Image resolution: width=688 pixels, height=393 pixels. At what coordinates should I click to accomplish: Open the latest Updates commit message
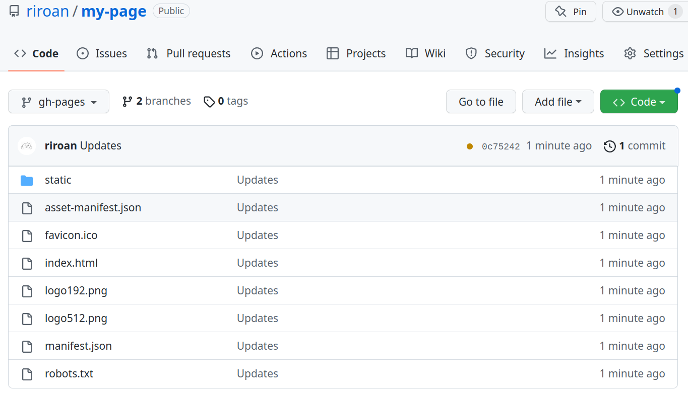click(x=101, y=146)
